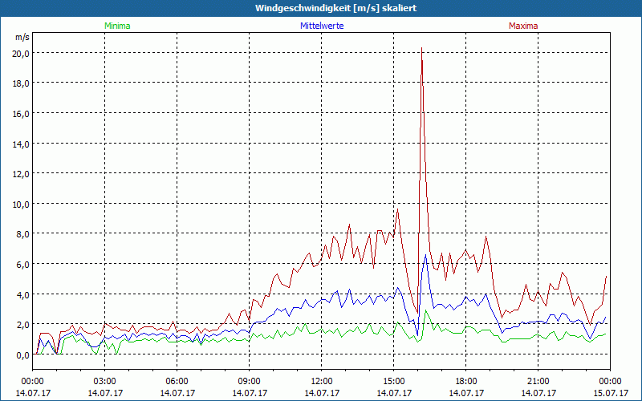Click the 20,0 y-axis value
The height and width of the screenshot is (401, 642).
click(21, 53)
